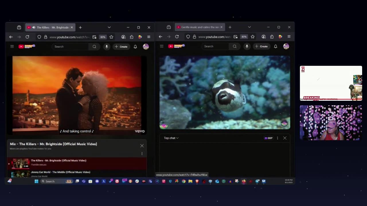Viewport: 367px width, 206px height.
Task: Close the Gentle music tab
Action: pos(221,27)
